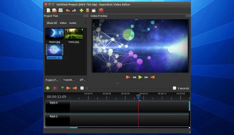234x135 pixels.
Task: Open the hidden file filter overflow arrow
Action: 85,23
